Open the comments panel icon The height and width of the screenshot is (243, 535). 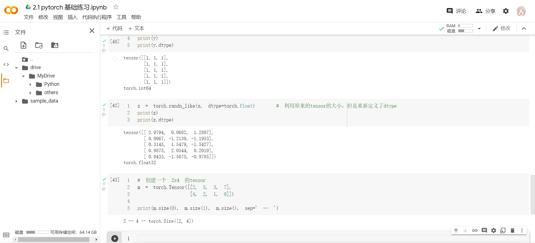[x=450, y=11]
